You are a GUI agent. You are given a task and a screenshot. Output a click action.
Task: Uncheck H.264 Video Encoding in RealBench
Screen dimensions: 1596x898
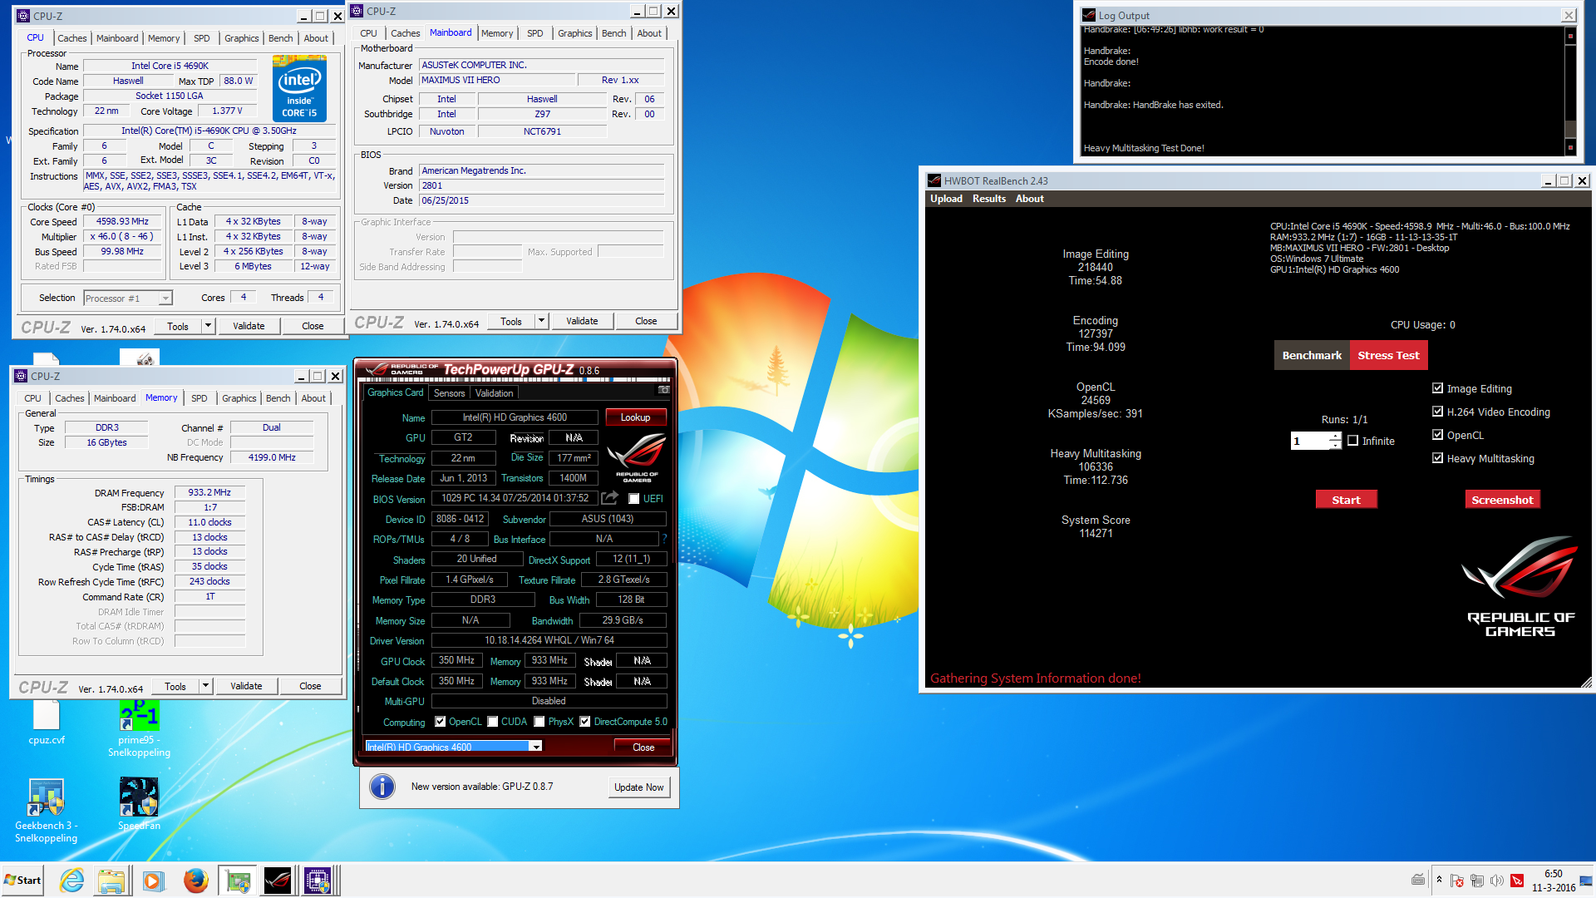tap(1438, 412)
